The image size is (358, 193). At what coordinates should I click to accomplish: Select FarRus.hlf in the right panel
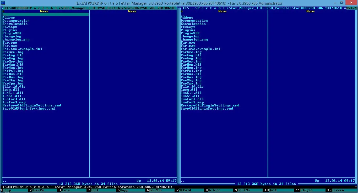click(191, 74)
